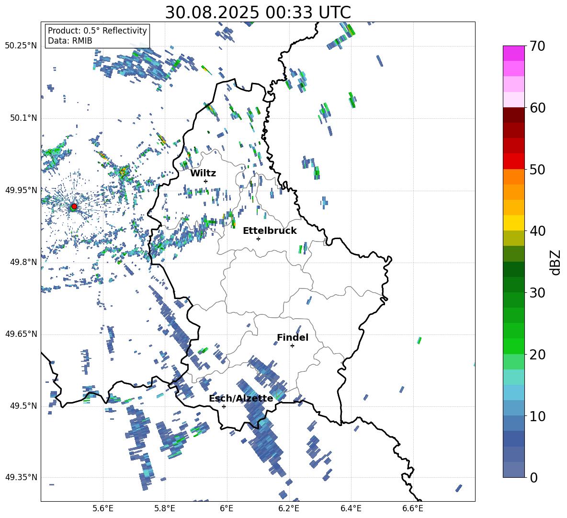This screenshot has height=518, width=567.
Task: Click the Wiltz station cross marker
Action: (206, 181)
